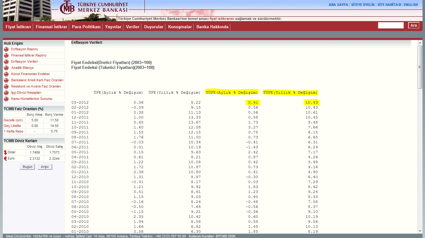Click the 12-2011 row date
The image size is (425, 238).
(80, 117)
